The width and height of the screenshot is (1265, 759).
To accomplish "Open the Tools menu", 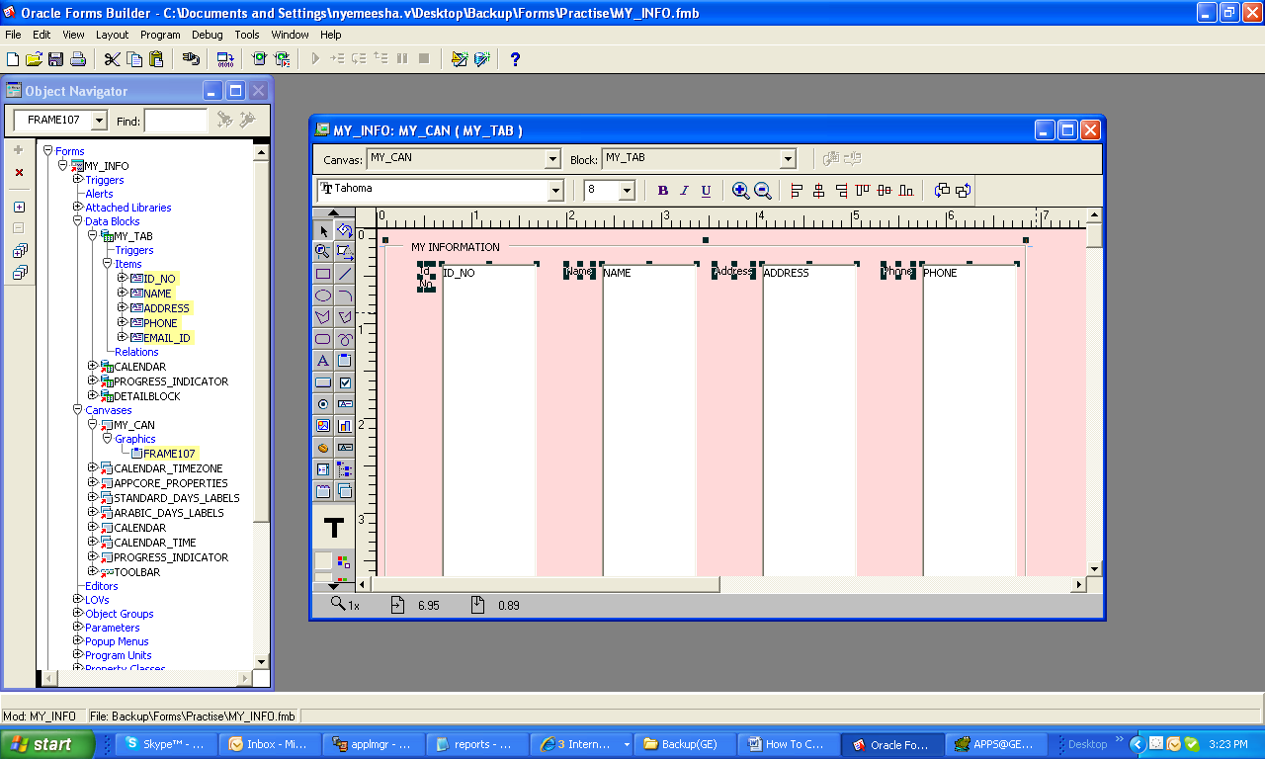I will coord(247,35).
